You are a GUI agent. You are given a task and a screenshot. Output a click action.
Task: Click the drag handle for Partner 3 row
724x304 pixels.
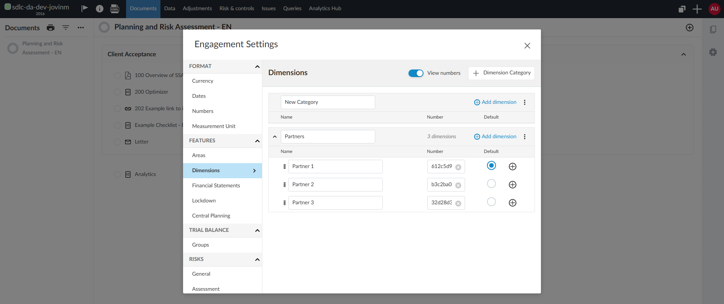pyautogui.click(x=285, y=203)
